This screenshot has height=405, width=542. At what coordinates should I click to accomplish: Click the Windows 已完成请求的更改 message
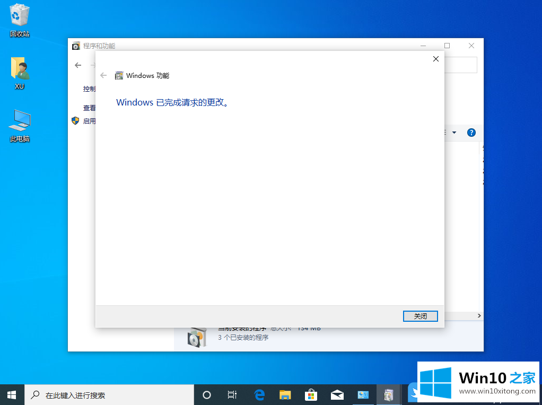coord(172,102)
